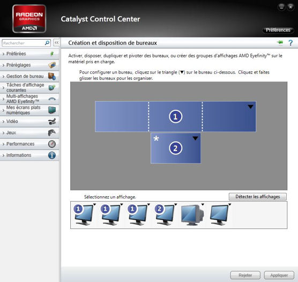Select the second monitor labeled 1
Viewport: 298px width, 282px height.
110,215
